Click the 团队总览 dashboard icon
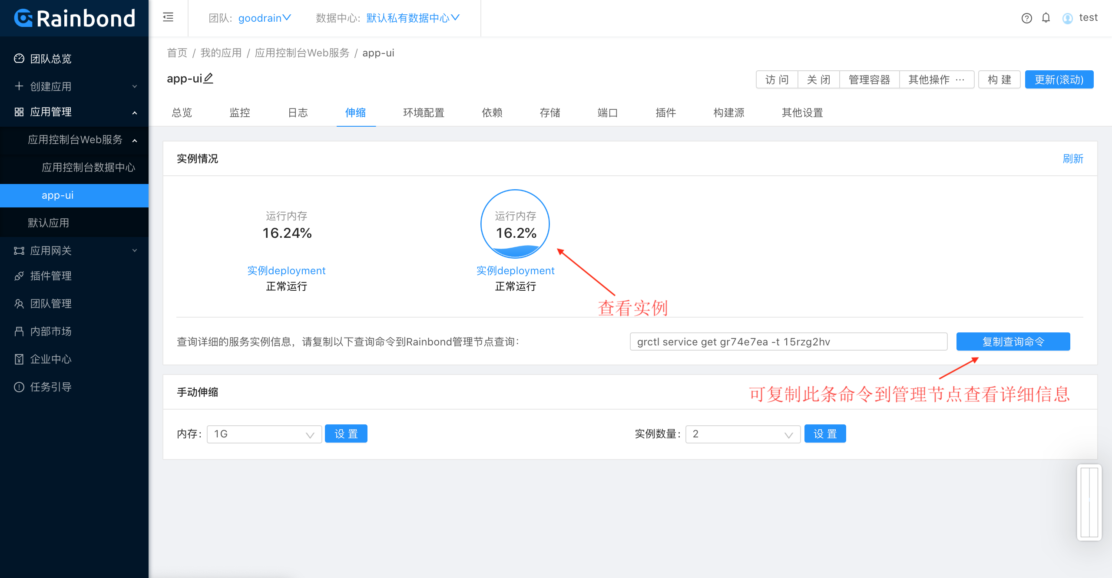 pos(19,59)
